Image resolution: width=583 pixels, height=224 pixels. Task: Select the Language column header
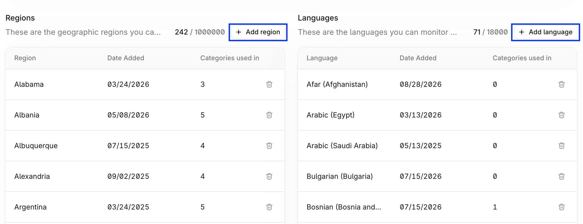tap(322, 58)
